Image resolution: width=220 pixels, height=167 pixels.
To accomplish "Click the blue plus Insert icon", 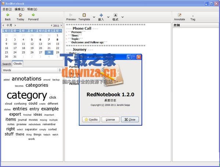I will [x=101, y=15].
